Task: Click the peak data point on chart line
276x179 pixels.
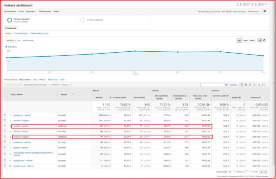Action: tap(135, 51)
